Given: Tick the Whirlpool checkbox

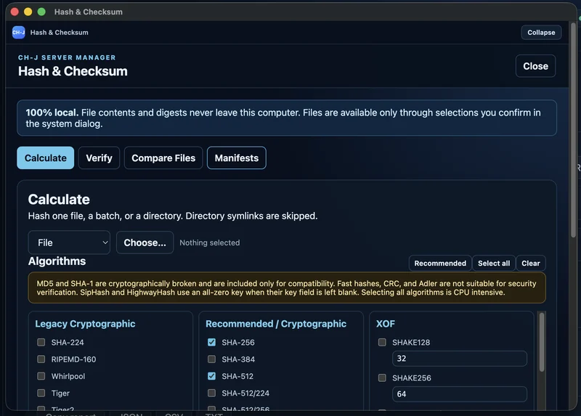Looking at the screenshot, I should pos(41,376).
